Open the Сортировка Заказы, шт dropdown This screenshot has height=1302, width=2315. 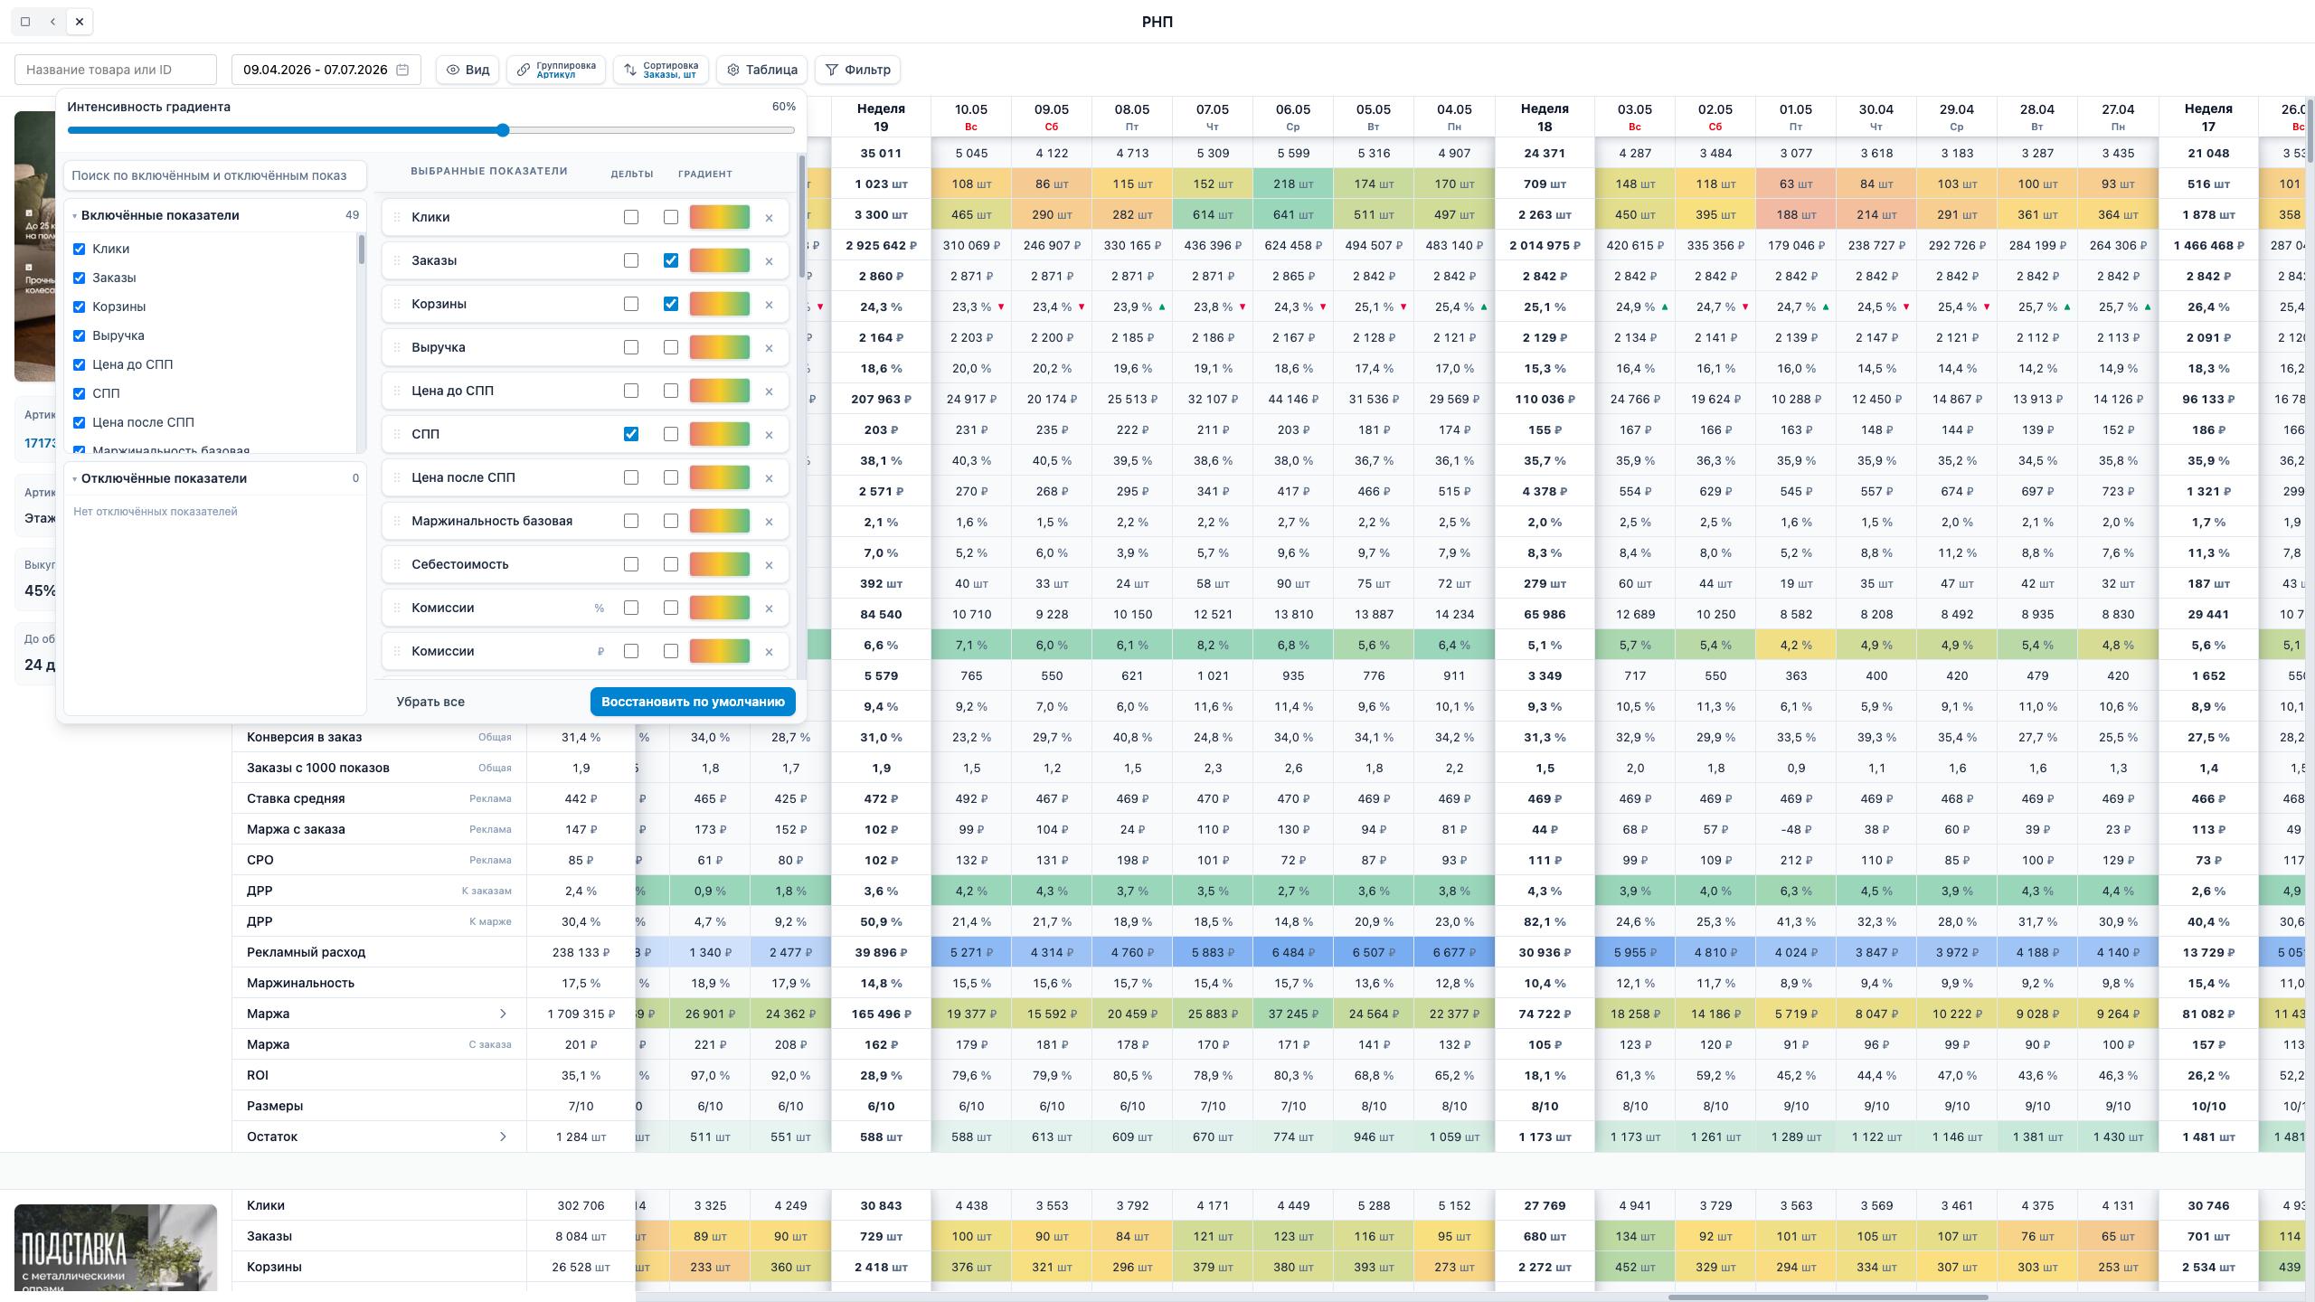(x=661, y=70)
